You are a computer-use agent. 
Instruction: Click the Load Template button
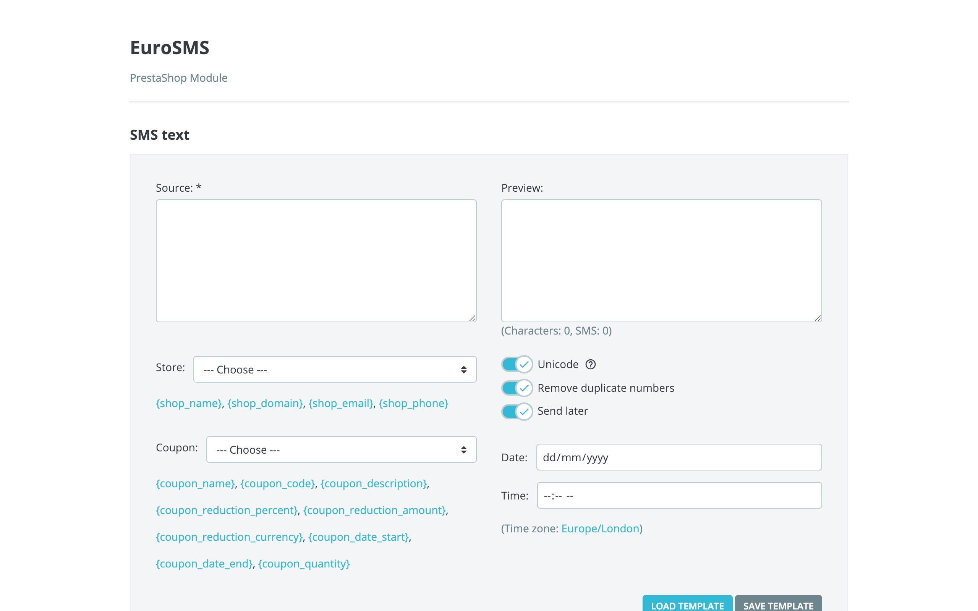point(687,605)
